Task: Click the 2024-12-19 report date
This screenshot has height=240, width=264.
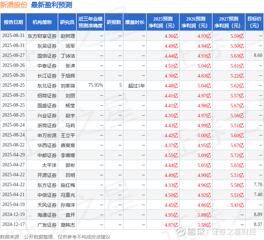Action: pyautogui.click(x=13, y=214)
